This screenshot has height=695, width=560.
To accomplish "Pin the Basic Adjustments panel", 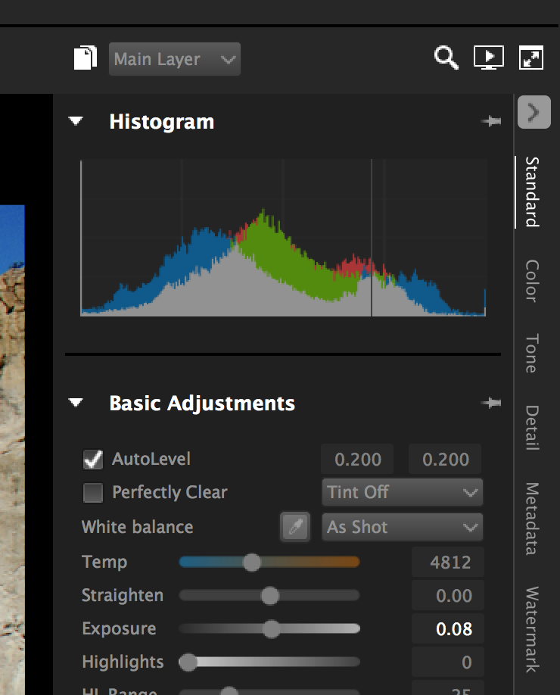I will (x=490, y=404).
